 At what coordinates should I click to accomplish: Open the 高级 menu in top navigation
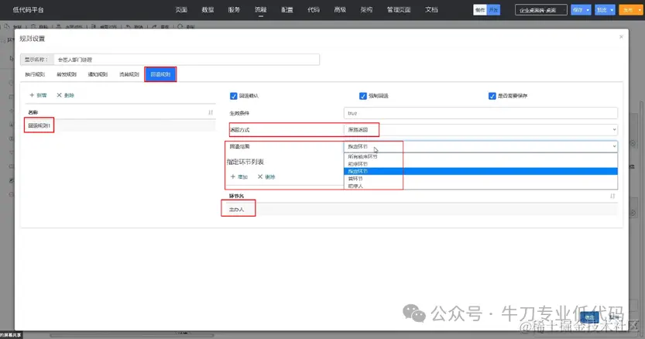(x=340, y=10)
